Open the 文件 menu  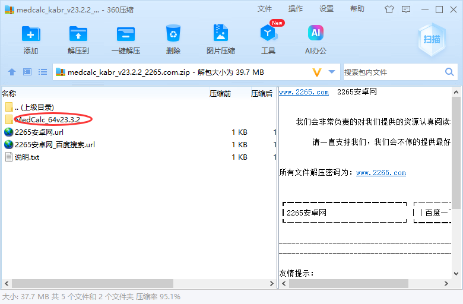coord(264,9)
